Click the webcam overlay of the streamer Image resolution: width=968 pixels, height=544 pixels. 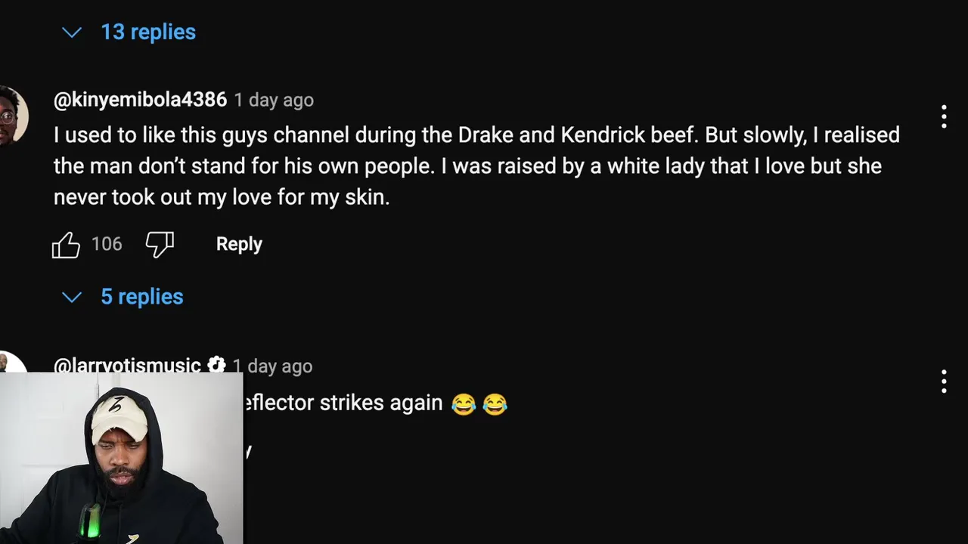tap(121, 458)
